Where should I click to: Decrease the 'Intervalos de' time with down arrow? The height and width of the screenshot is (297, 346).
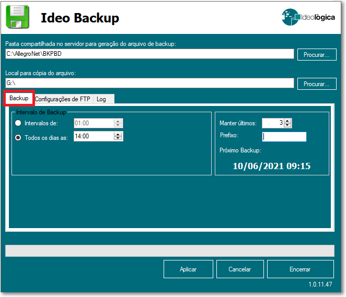point(118,125)
